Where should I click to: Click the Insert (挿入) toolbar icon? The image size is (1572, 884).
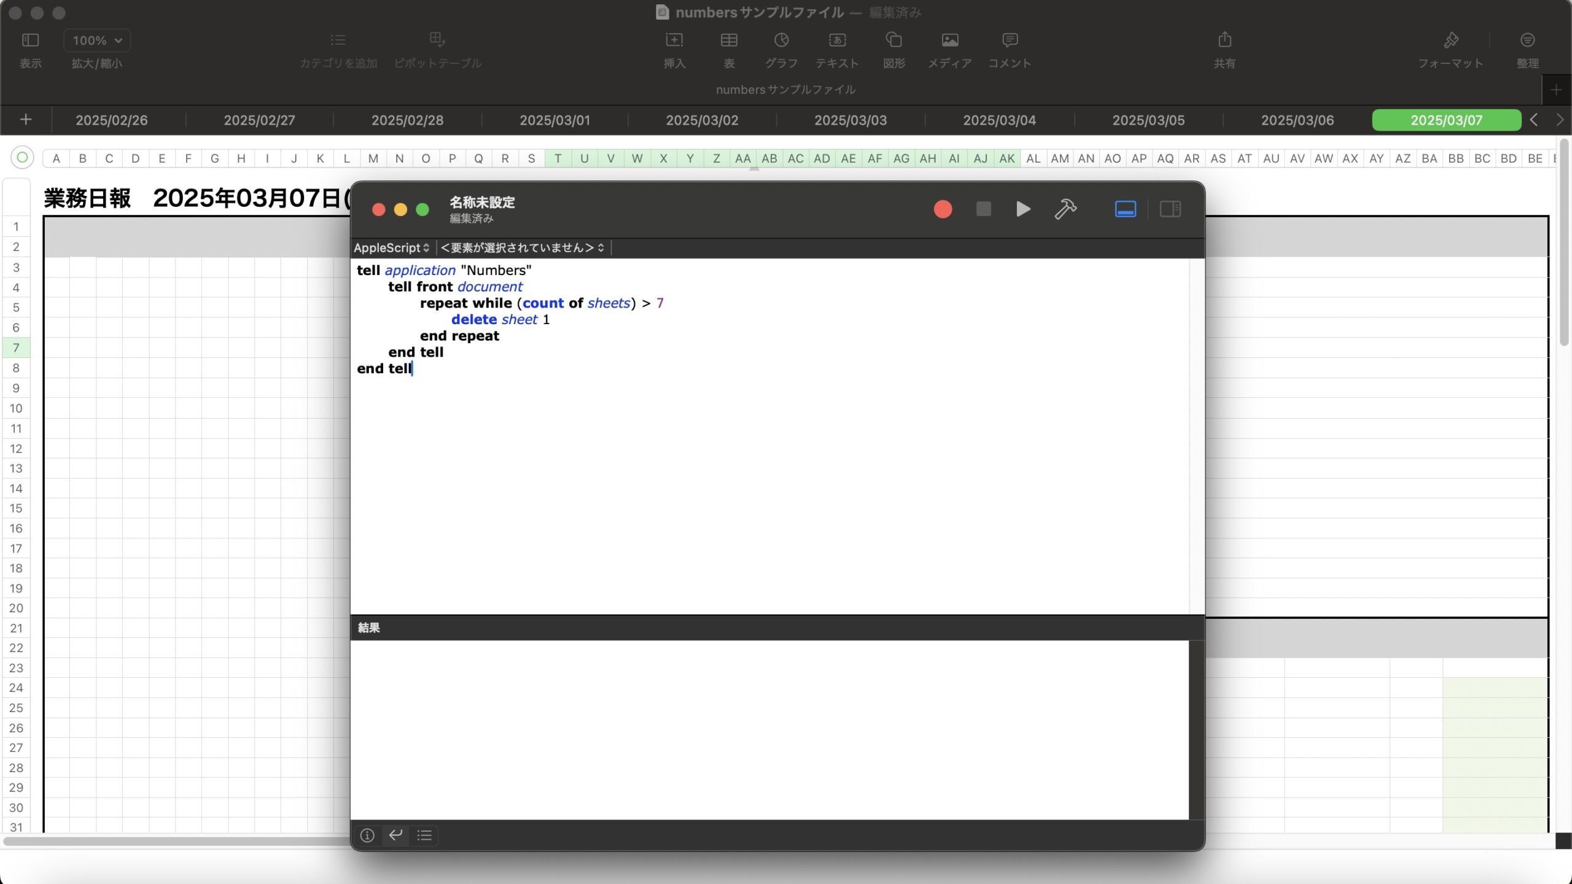pos(674,41)
